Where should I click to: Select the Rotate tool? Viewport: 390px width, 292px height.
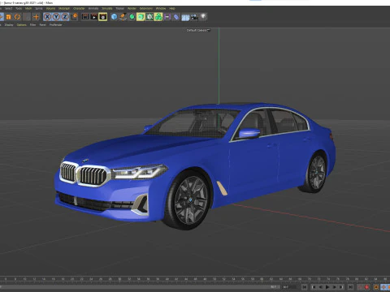(x=17, y=17)
